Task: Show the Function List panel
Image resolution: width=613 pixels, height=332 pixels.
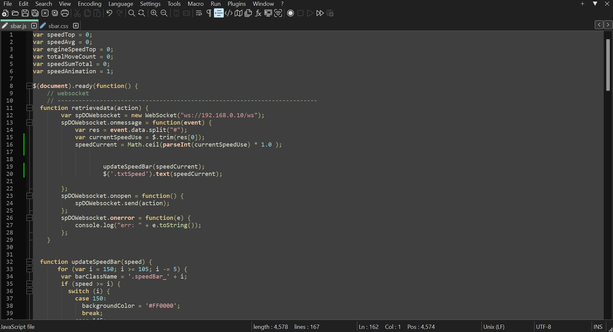Action: [x=258, y=13]
